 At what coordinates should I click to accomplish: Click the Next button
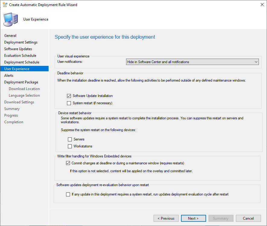click(193, 218)
